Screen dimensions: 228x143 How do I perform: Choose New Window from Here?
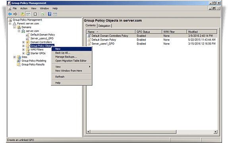tap(71, 71)
